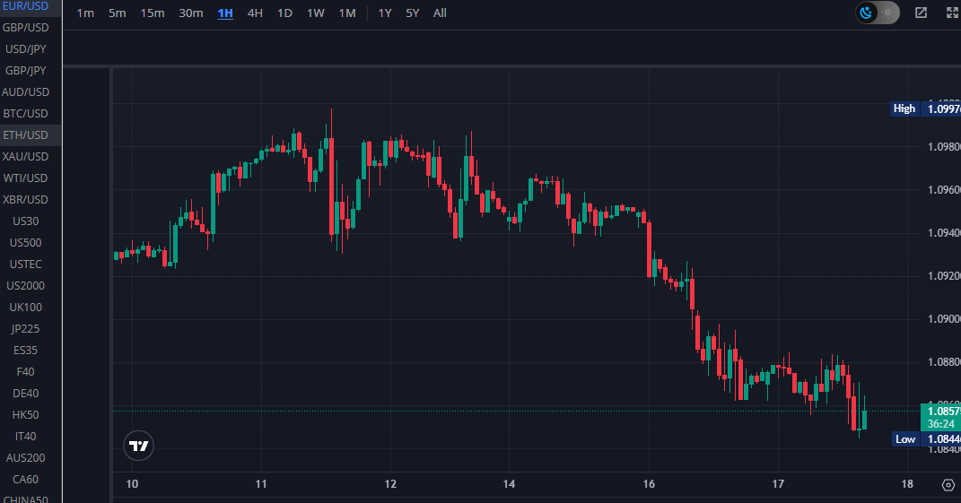Select the USTEC index
This screenshot has height=503, width=961.
[x=25, y=265]
